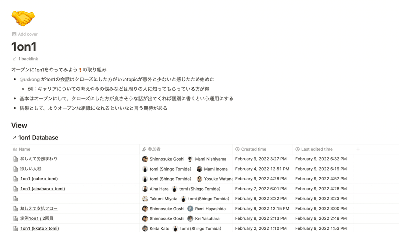Click last edited February 9, 2022 6:32 PM
The image size is (399, 232).
pos(321,159)
